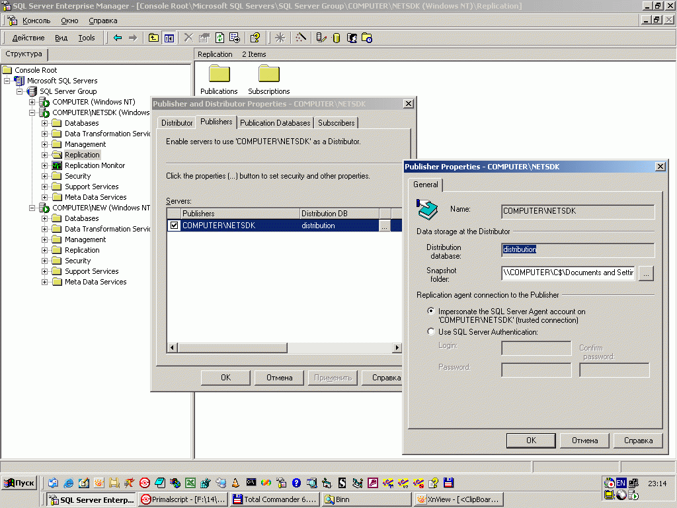Click the Servers list scroll right arrow
This screenshot has width=677, height=508.
[x=397, y=348]
